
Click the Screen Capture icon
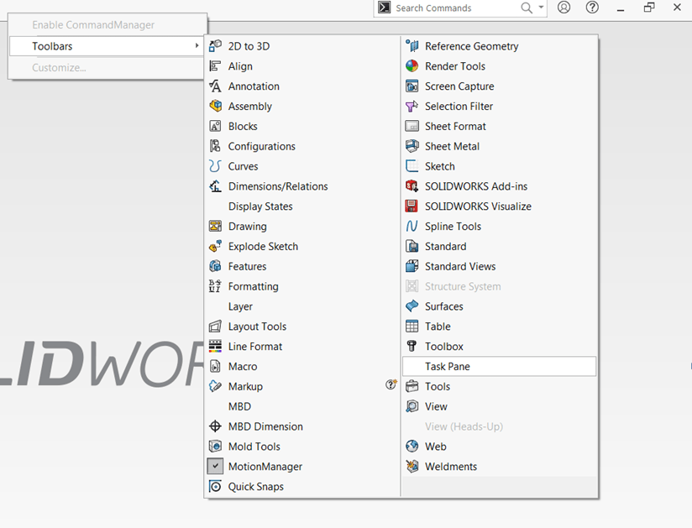coord(412,86)
